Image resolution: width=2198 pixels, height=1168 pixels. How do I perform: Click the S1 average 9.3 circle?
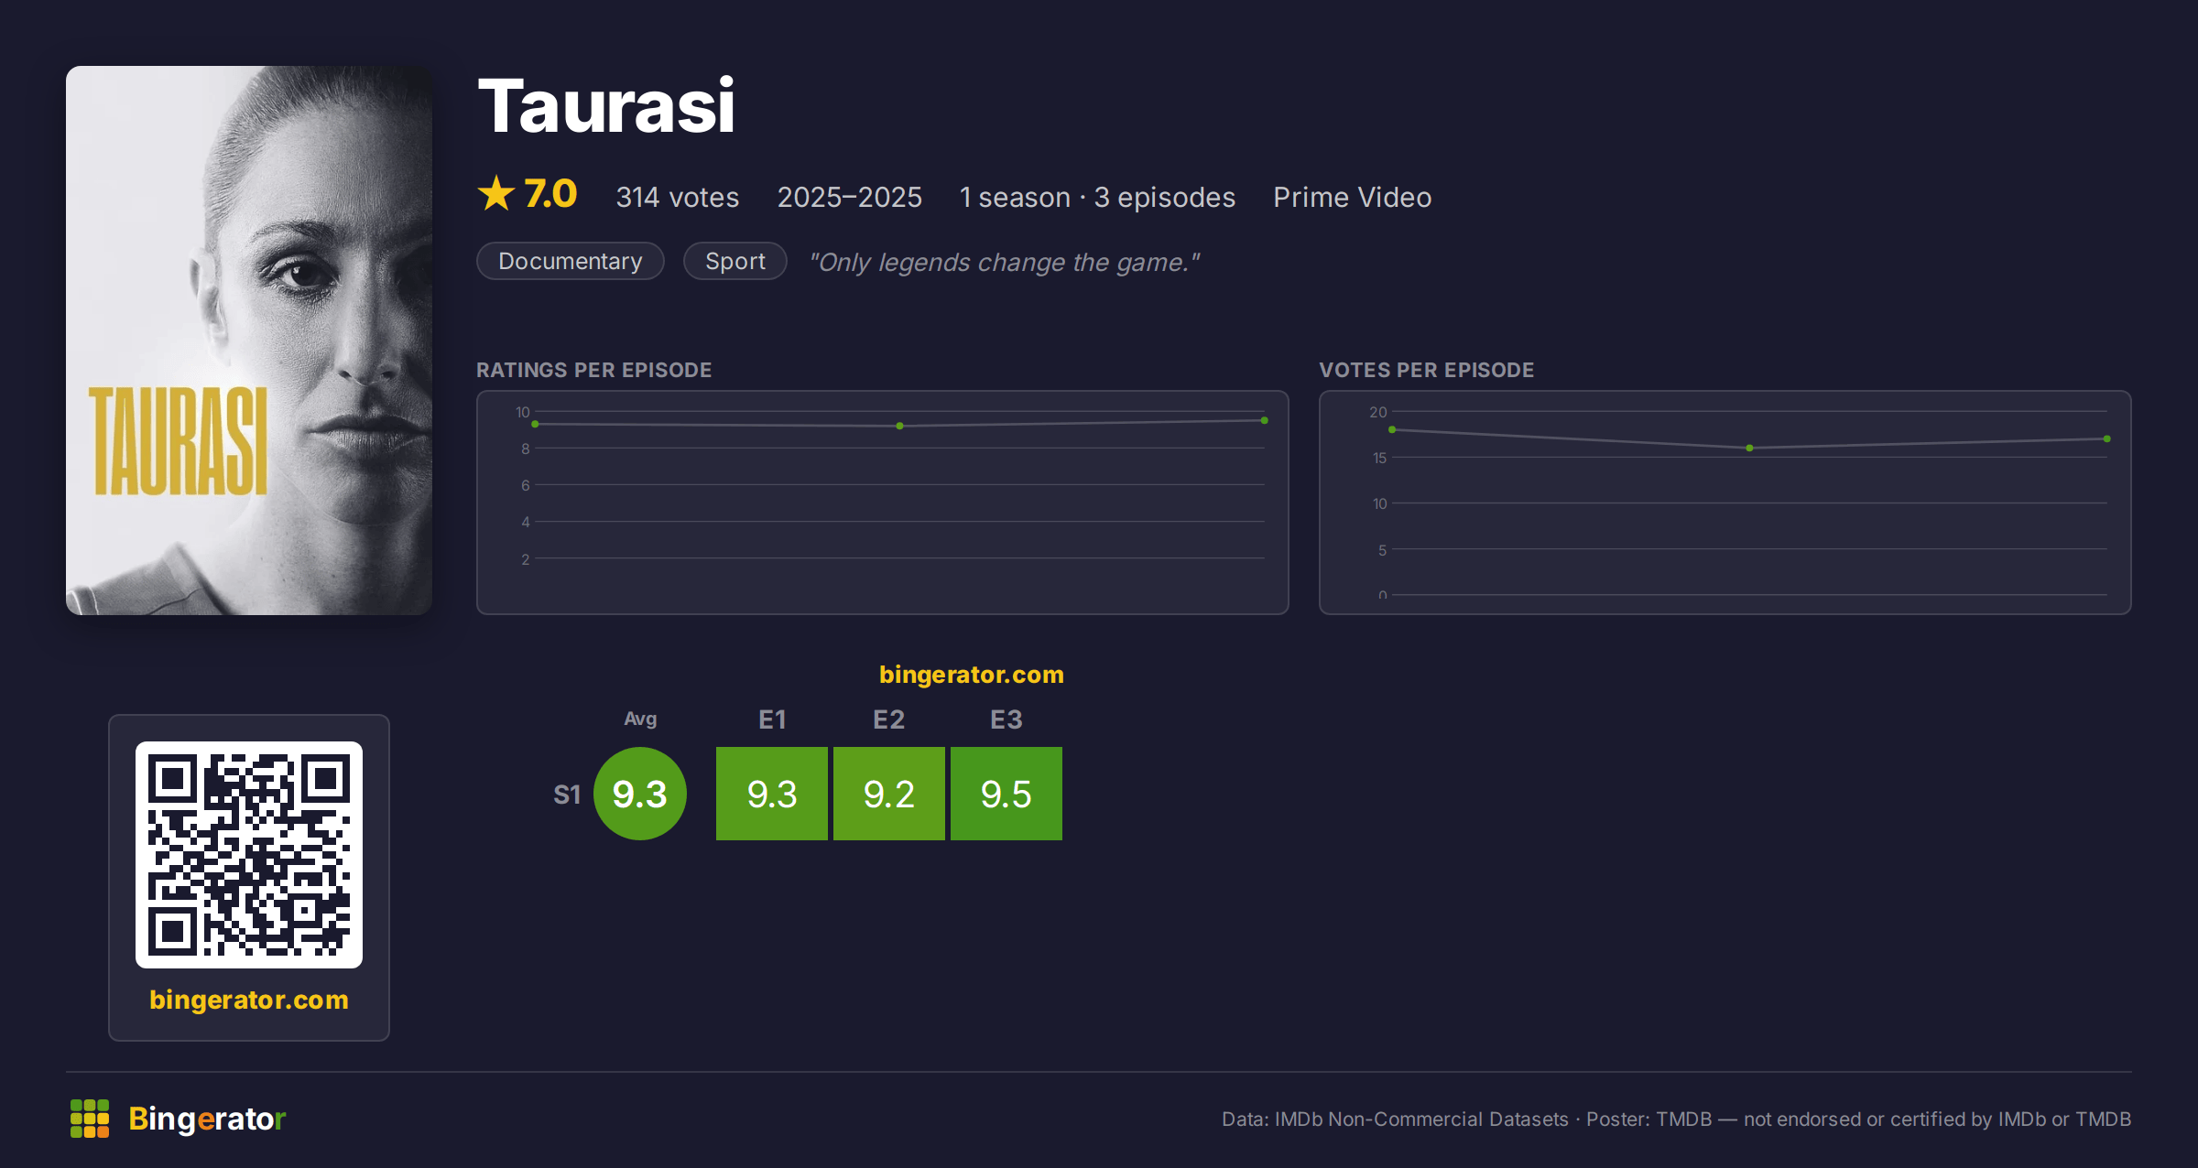(x=640, y=794)
